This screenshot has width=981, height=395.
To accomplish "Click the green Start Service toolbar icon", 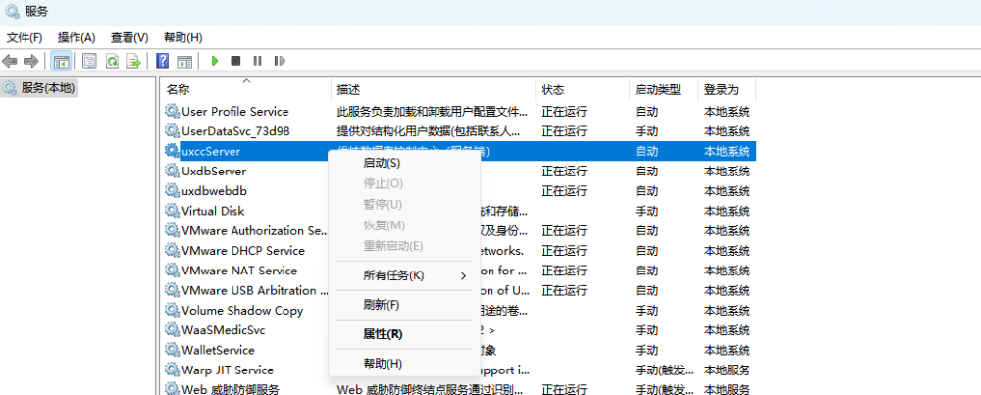I will (x=214, y=61).
